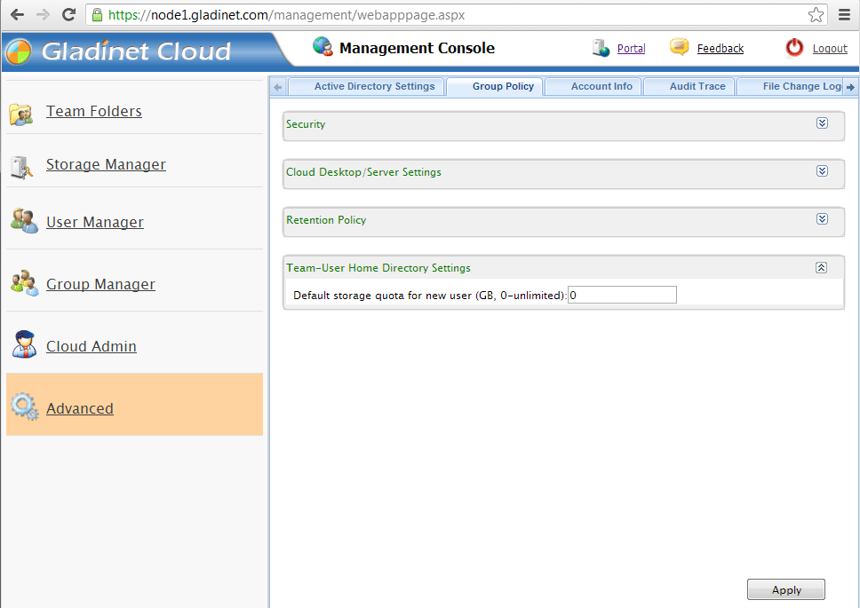Open the Feedback link

(x=721, y=48)
